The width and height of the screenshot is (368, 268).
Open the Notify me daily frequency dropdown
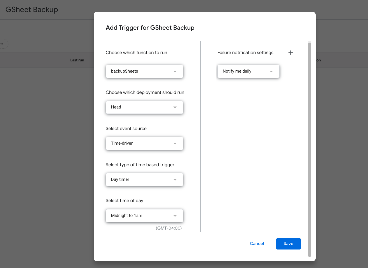click(243, 71)
